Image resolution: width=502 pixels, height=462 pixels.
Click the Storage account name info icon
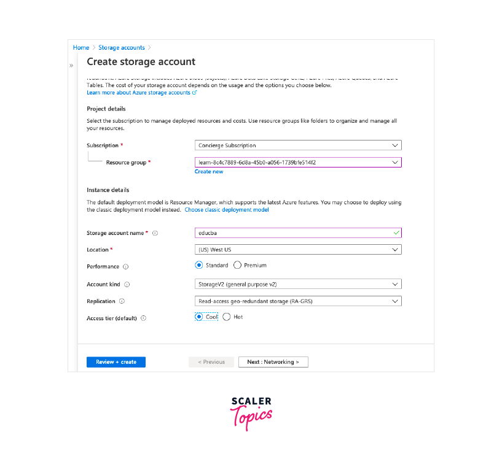click(x=155, y=233)
